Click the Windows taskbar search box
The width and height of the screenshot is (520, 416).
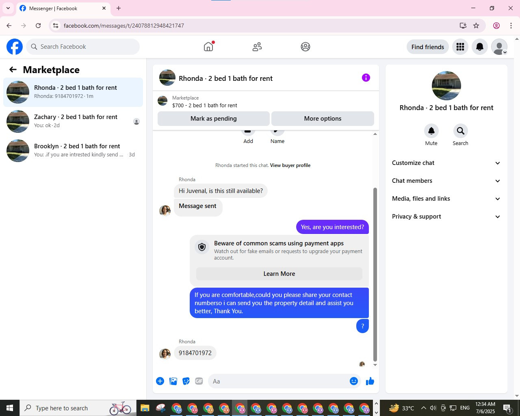77,408
